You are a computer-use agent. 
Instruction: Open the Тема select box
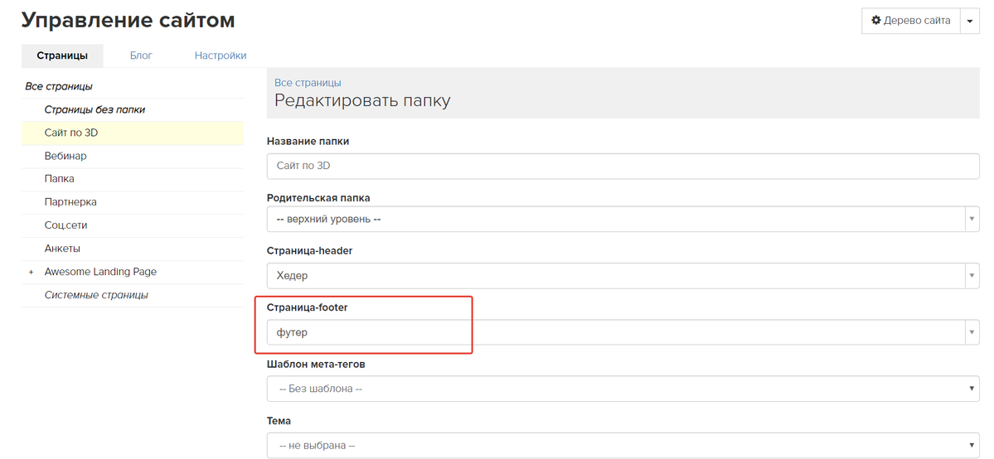pyautogui.click(x=623, y=445)
